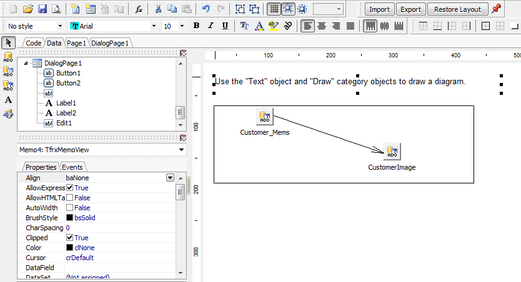Toggle the left frame line
Image resolution: width=521 pixels, height=282 pixels.
(452, 26)
